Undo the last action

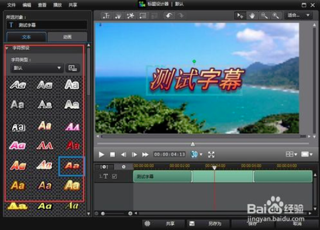coord(169,16)
